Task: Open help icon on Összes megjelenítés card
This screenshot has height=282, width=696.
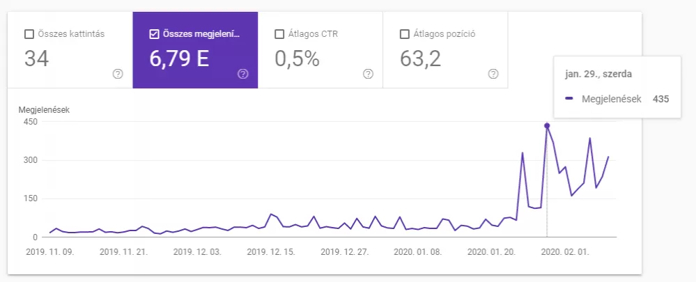Action: pyautogui.click(x=243, y=74)
